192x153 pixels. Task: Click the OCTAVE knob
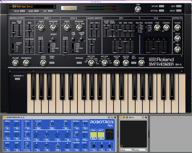coord(142,63)
